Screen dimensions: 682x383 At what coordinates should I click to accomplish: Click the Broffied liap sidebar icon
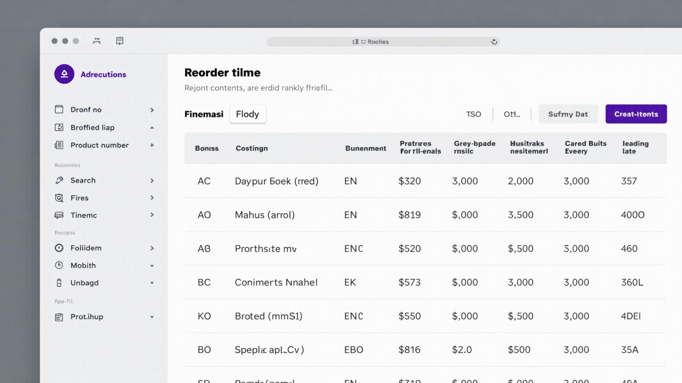click(59, 127)
